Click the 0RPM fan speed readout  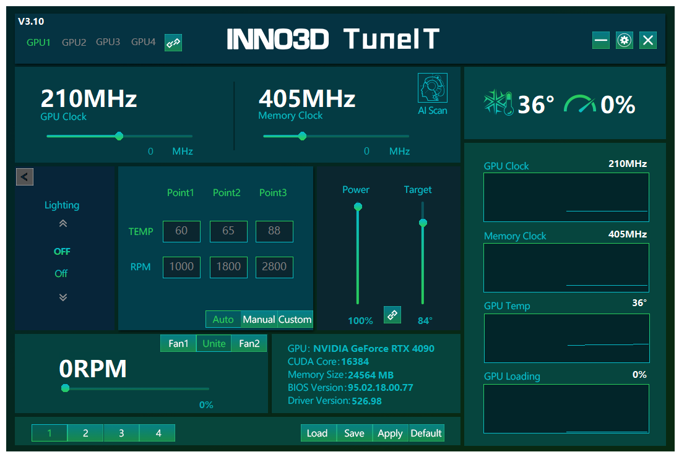(93, 369)
